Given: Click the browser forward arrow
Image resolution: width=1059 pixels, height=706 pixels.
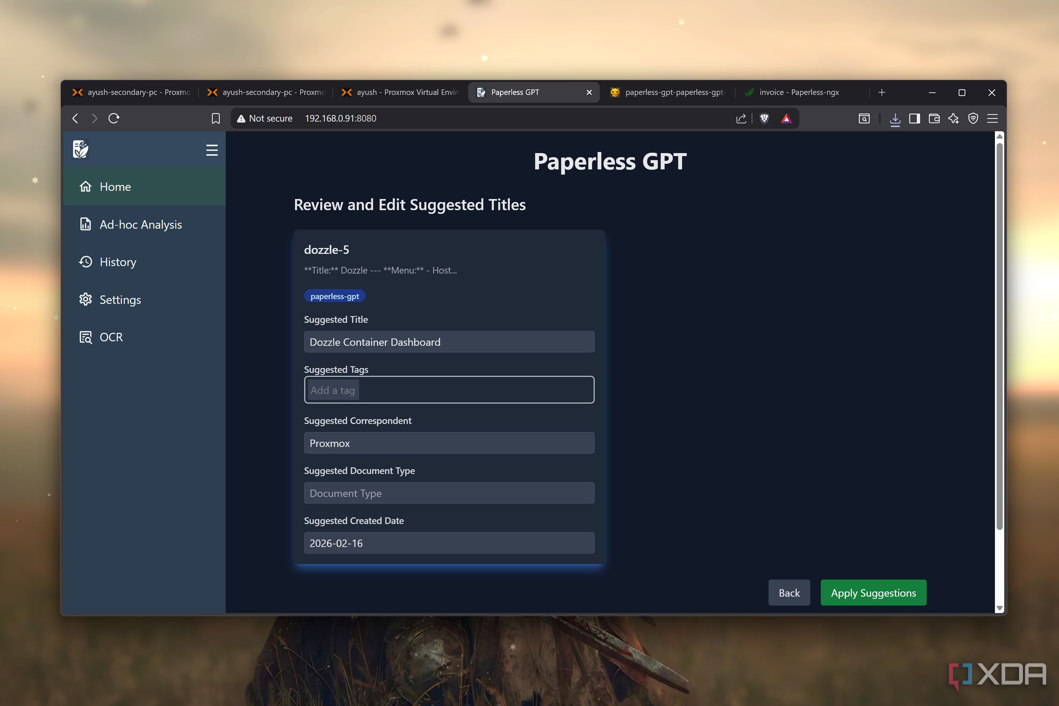Looking at the screenshot, I should point(94,118).
